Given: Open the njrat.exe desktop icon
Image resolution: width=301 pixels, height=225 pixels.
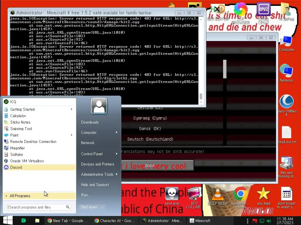Looking at the screenshot, I should (x=172, y=196).
